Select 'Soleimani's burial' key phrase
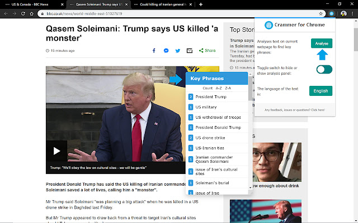The height and width of the screenshot is (223, 358). click(212, 183)
